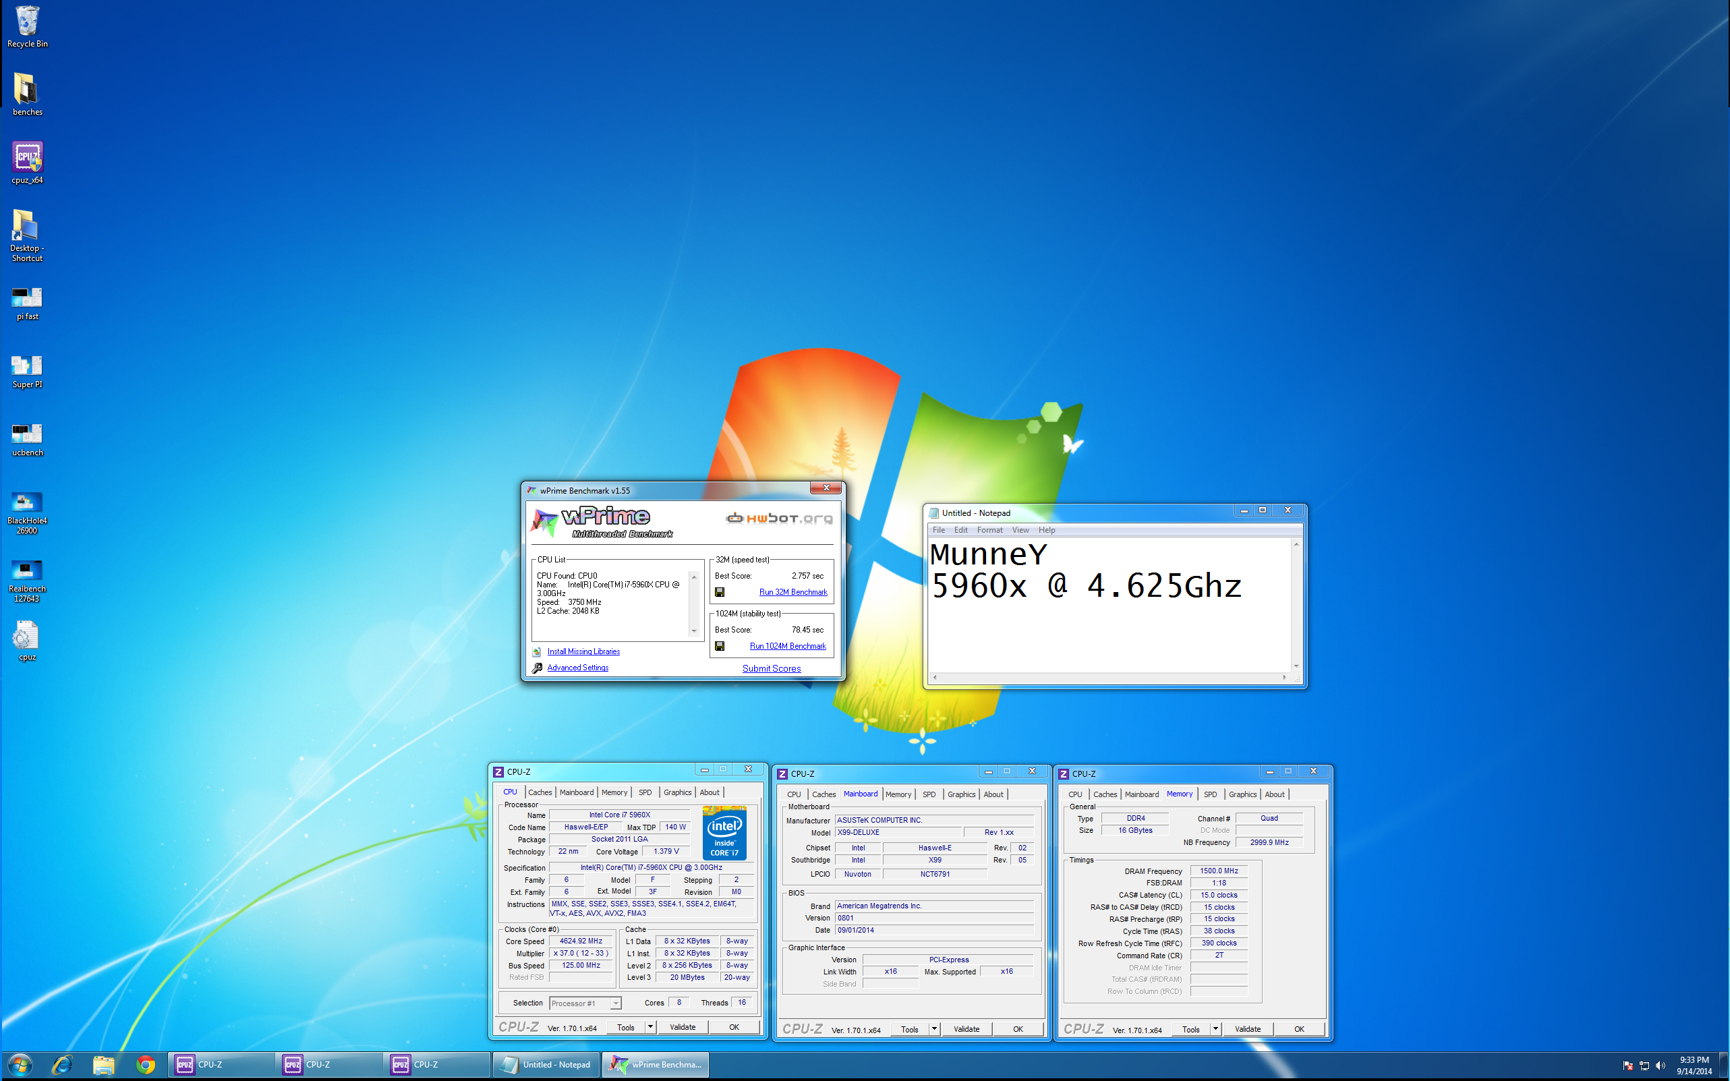Viewport: 1730px width, 1081px height.
Task: Click the wrench icon beside Advanced Settings
Action: [537, 668]
